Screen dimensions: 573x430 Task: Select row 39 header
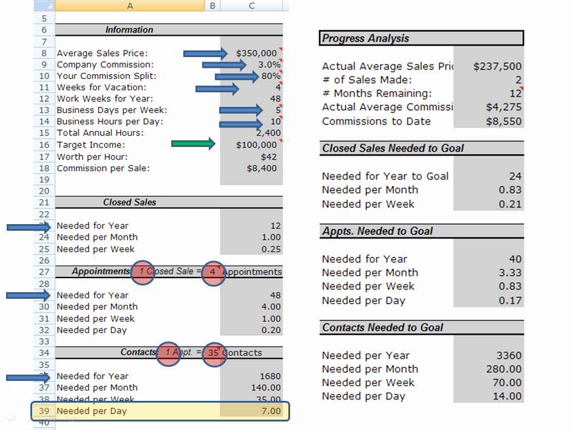(44, 411)
